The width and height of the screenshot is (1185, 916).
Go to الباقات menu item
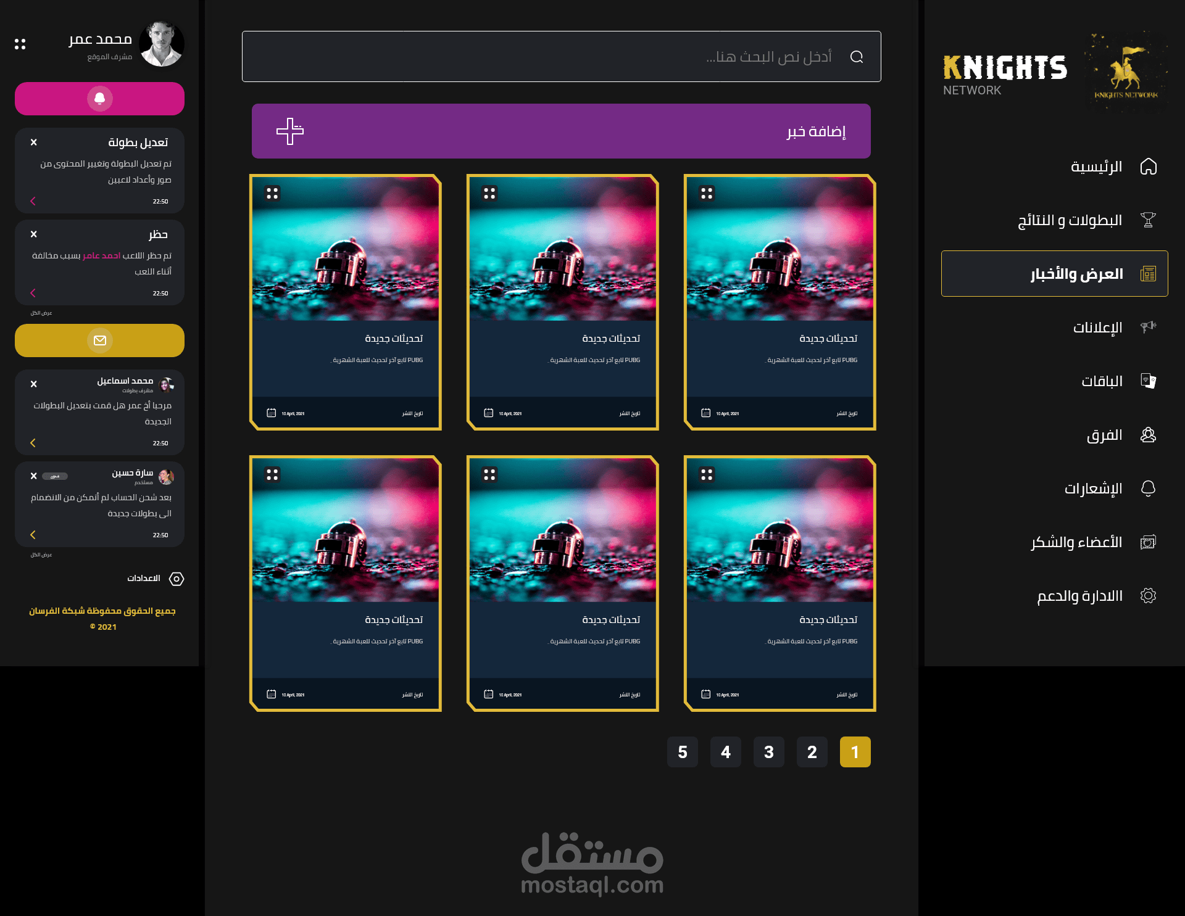1102,381
